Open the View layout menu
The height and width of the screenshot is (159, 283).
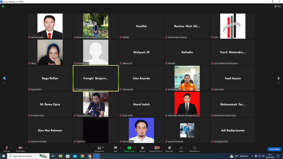coord(278,6)
